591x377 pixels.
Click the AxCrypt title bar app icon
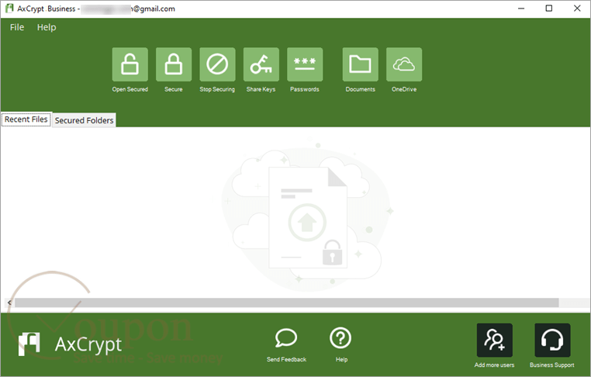(9, 9)
